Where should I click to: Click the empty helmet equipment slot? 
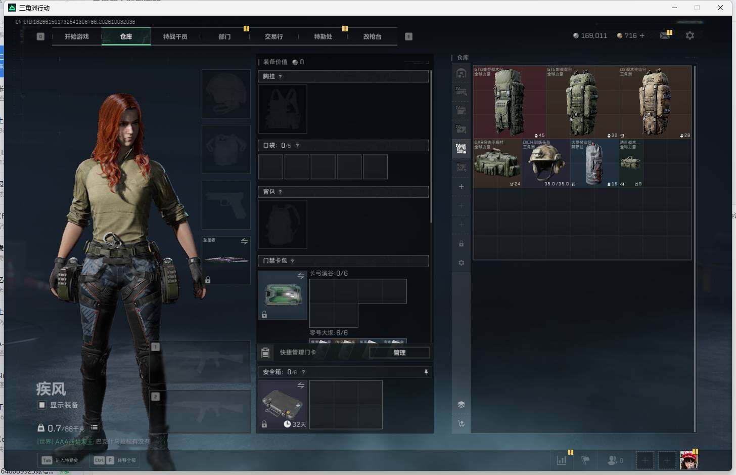click(x=226, y=94)
